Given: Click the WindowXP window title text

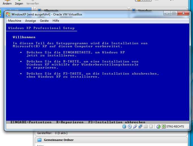Looking at the screenshot, I should click(47, 14).
